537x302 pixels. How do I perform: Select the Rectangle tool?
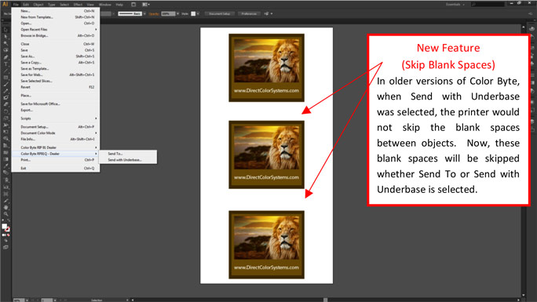[5, 78]
